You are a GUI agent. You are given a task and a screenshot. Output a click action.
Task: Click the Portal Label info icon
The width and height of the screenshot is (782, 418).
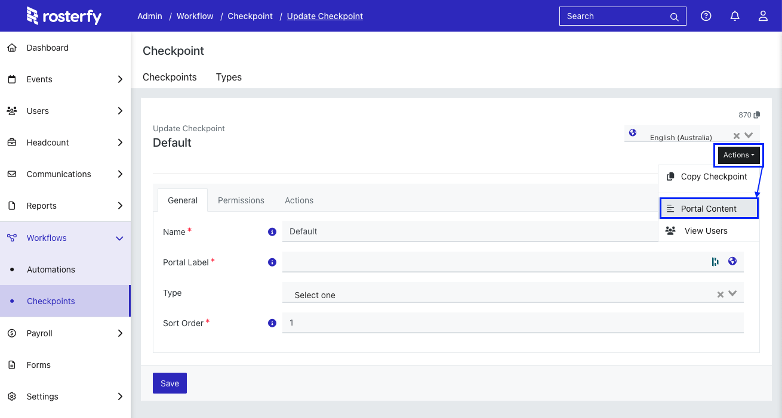coord(272,262)
